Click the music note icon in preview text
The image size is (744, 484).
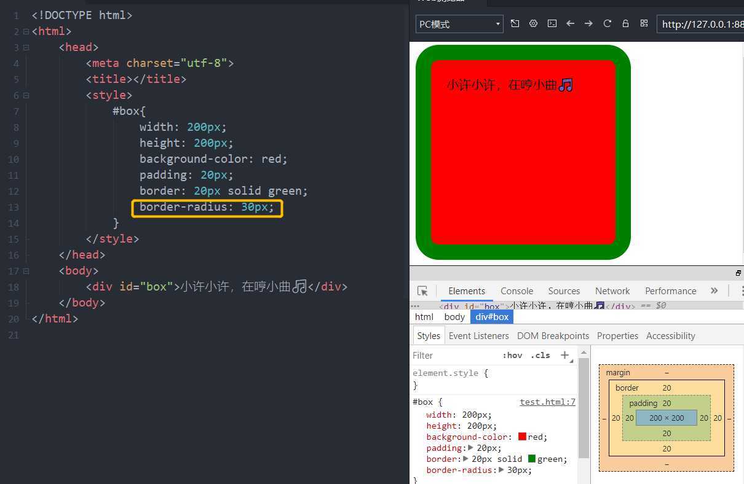click(x=566, y=85)
